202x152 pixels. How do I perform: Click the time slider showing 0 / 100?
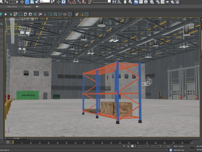(16, 138)
